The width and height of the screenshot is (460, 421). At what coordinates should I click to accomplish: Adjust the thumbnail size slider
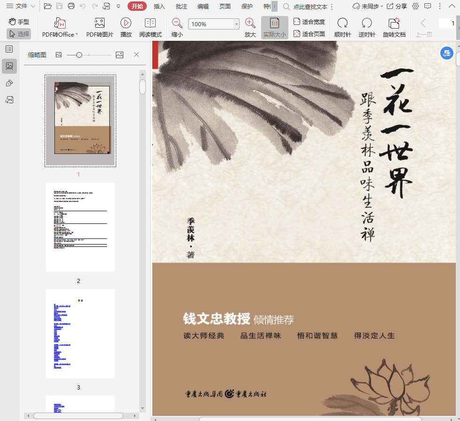point(79,55)
